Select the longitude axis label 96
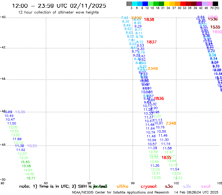The height and width of the screenshot is (195, 222). (x=89, y=183)
